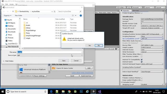Uncheck Android Game checkbox

141,62
